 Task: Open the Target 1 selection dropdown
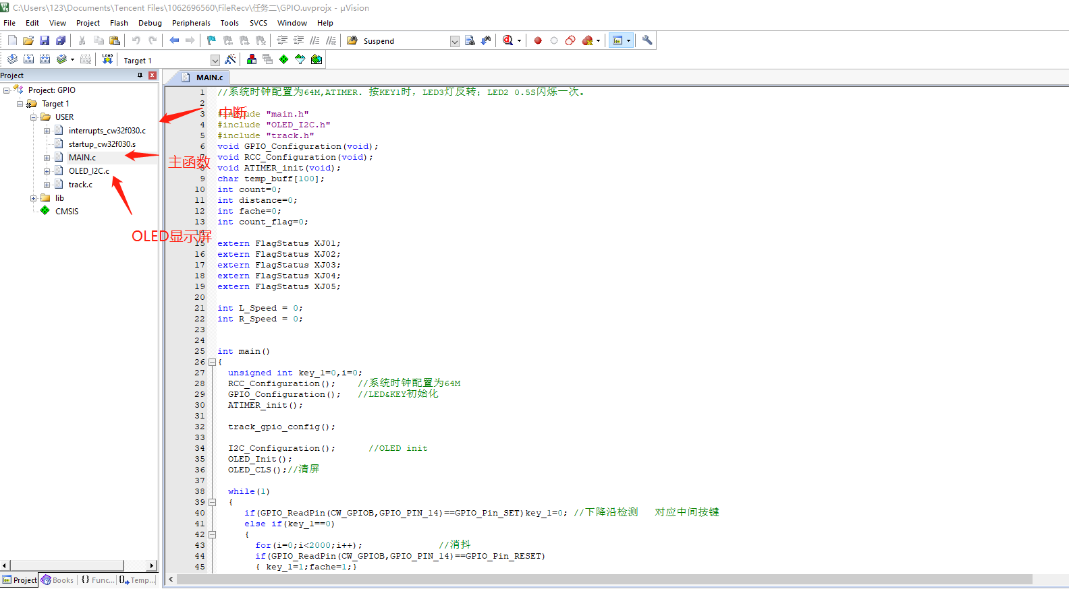coord(215,60)
